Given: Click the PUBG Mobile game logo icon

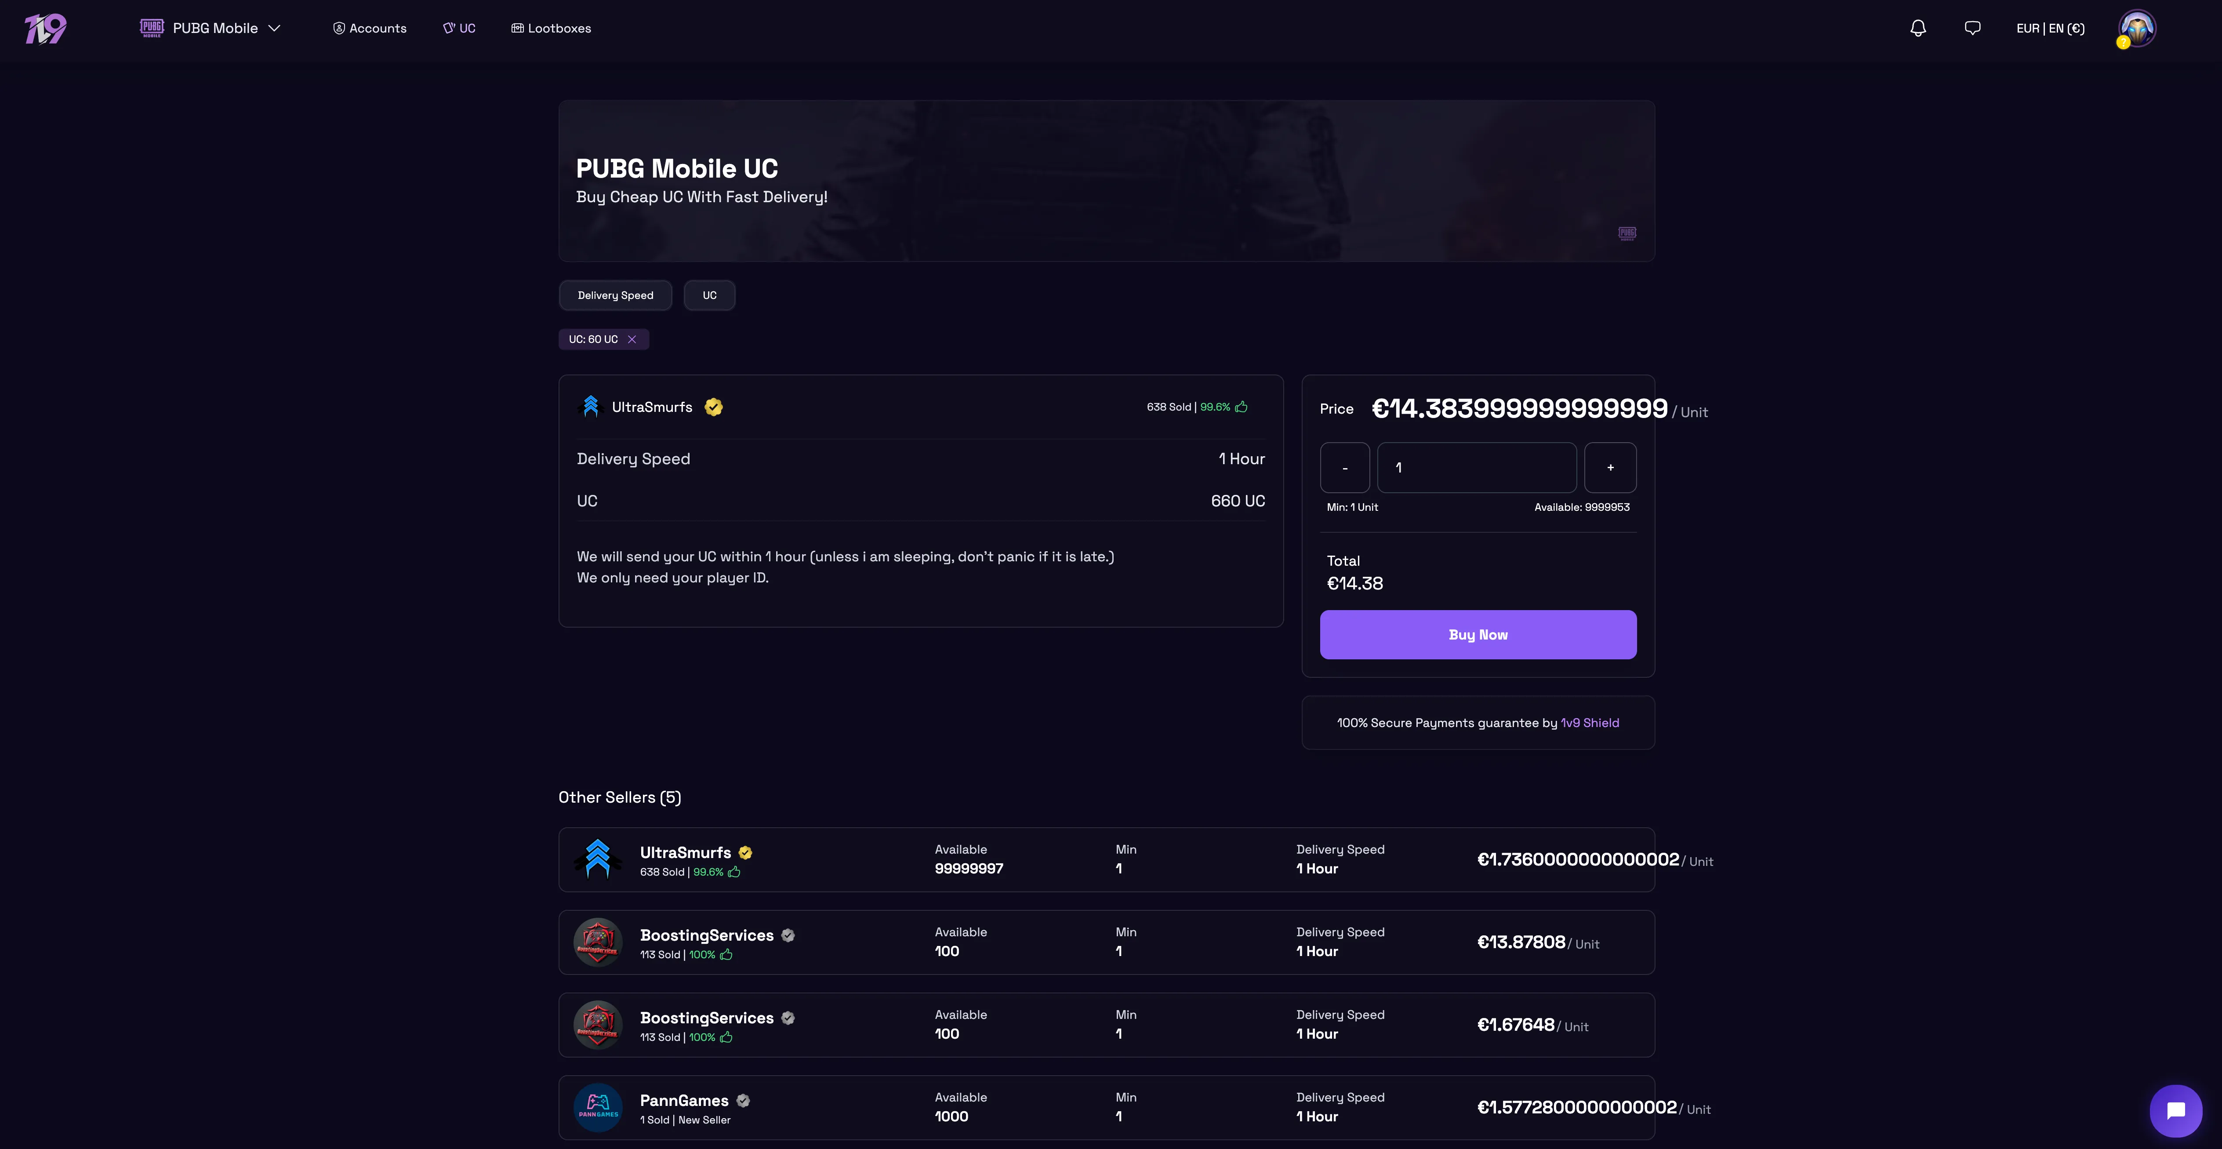Looking at the screenshot, I should pos(152,29).
